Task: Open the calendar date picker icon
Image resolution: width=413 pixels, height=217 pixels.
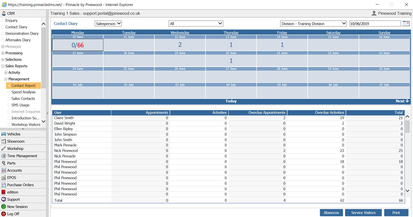Action: (x=406, y=24)
